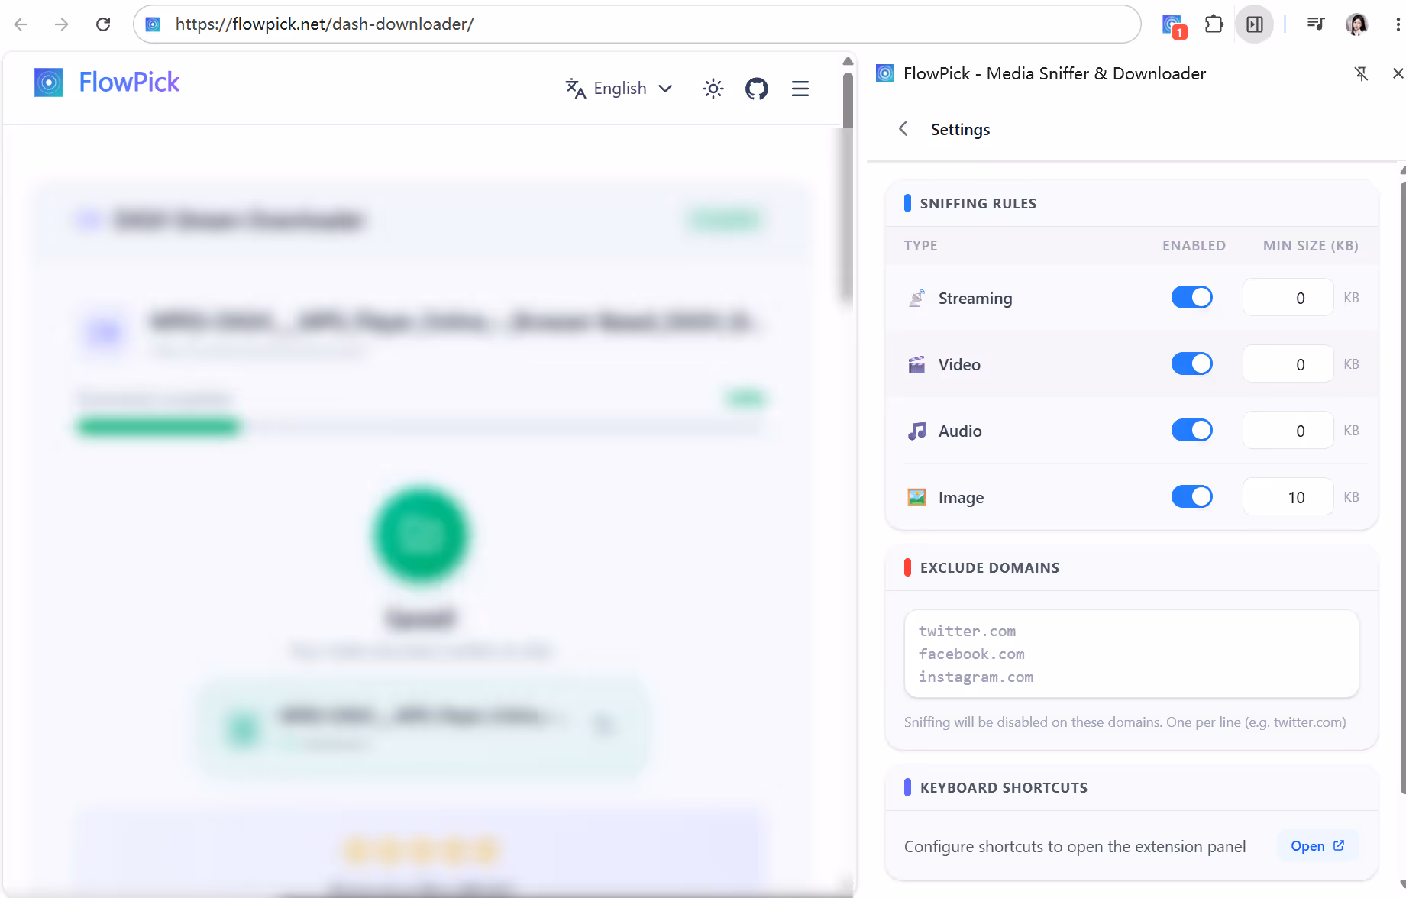Toggle the Audio sniffing switch
The image size is (1406, 898).
1192,430
